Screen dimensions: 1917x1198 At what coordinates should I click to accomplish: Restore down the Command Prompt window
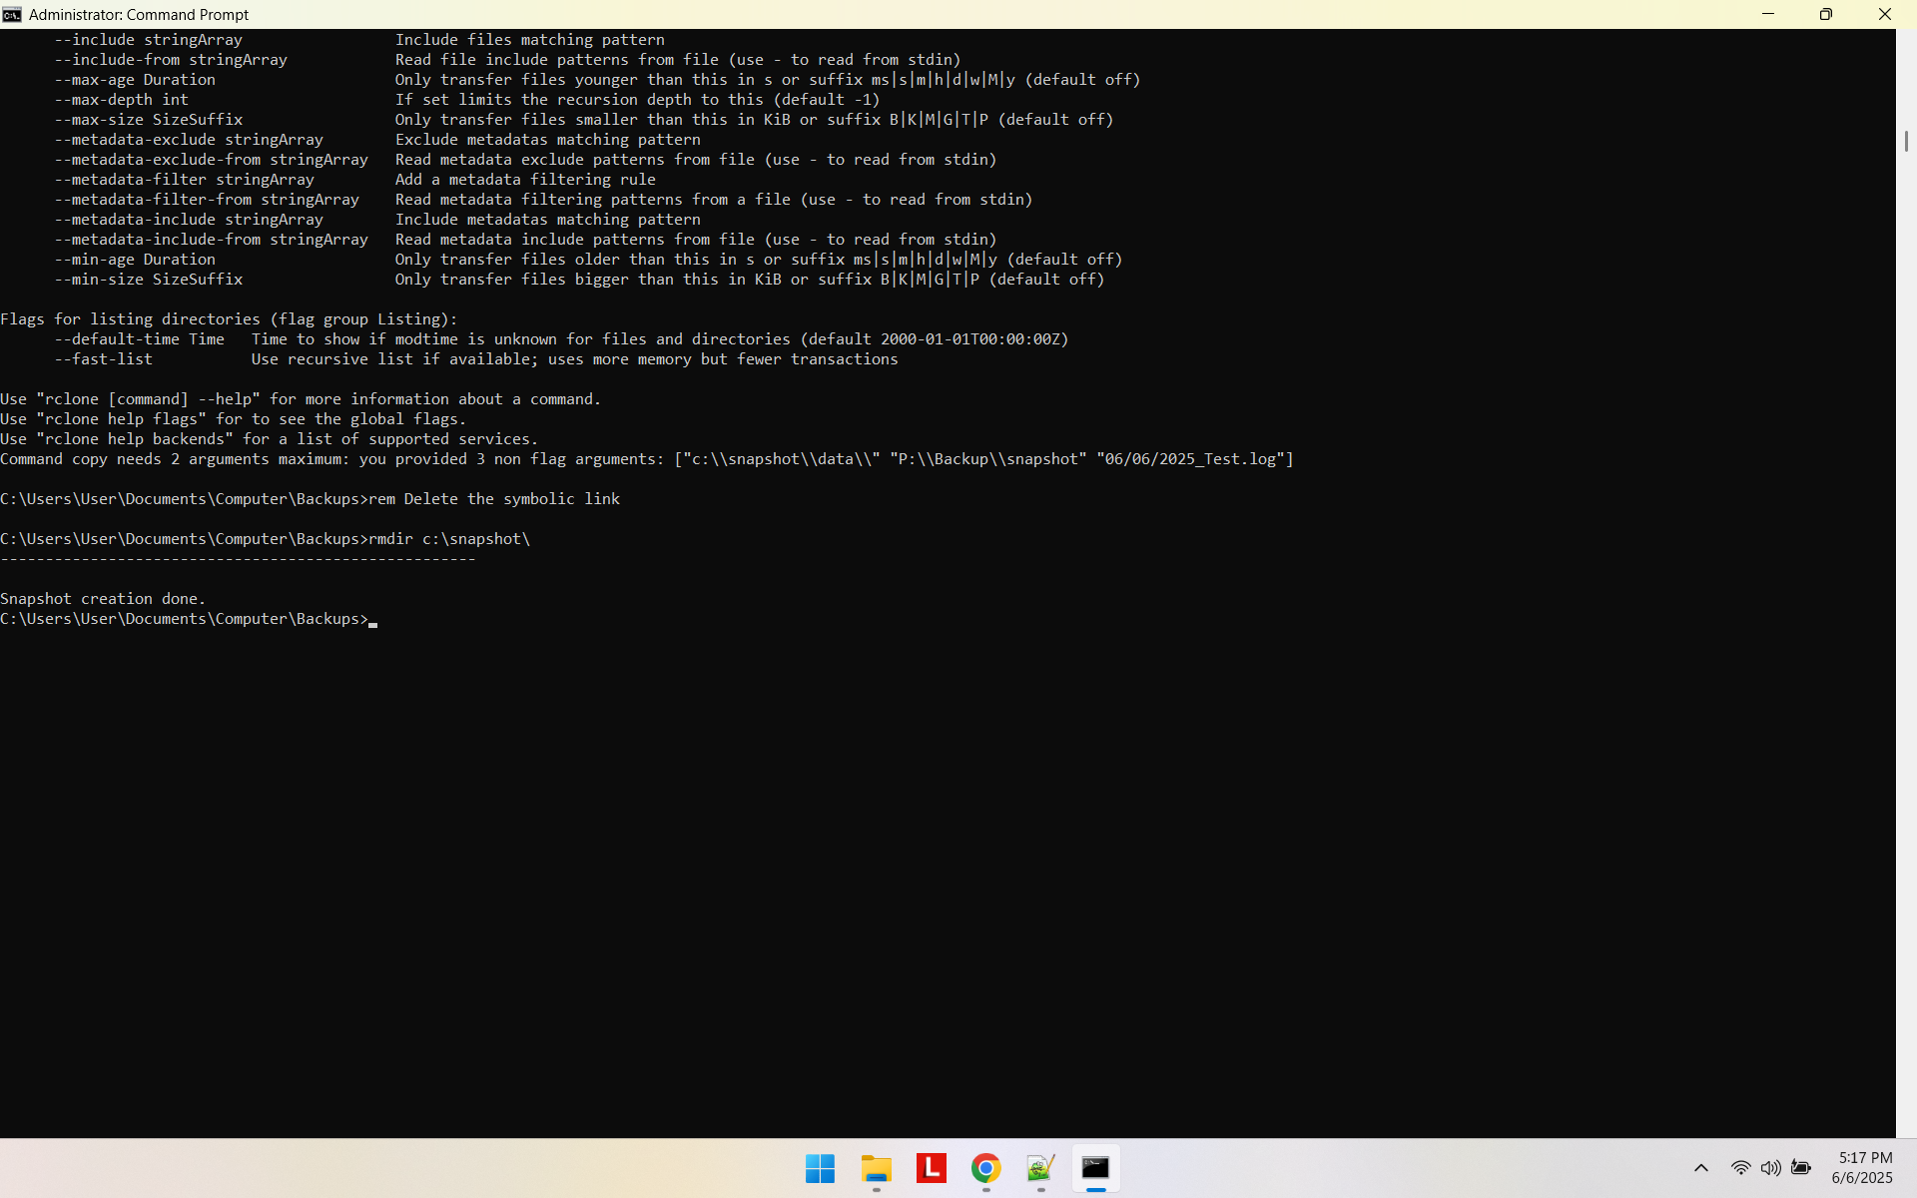[x=1826, y=14]
